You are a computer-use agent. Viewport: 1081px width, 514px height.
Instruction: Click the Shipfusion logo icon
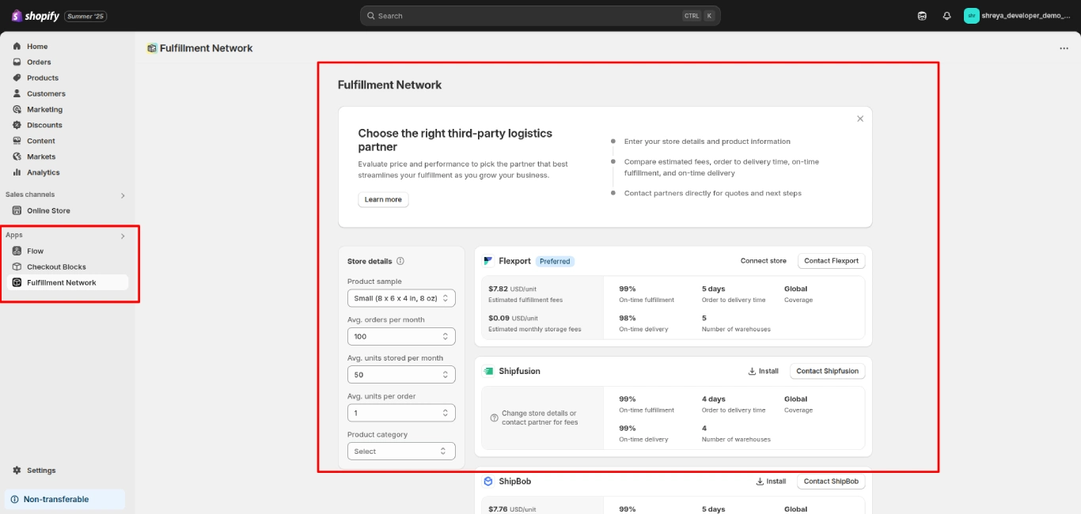point(488,371)
